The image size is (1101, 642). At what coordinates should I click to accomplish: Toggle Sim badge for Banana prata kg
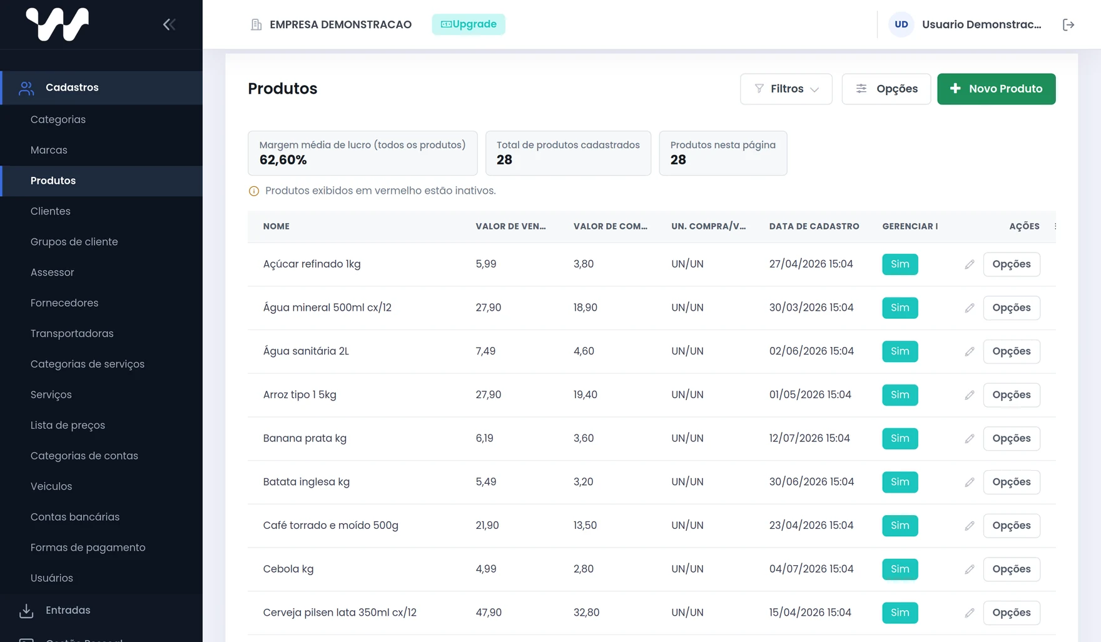[900, 438]
